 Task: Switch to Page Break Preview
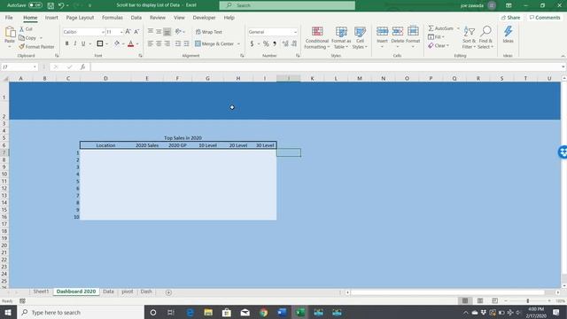(x=494, y=301)
